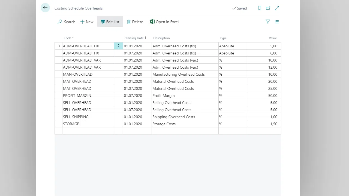Select value 20,00 for MAT-OVERHEAD
This screenshot has width=349, height=196.
coord(264,81)
